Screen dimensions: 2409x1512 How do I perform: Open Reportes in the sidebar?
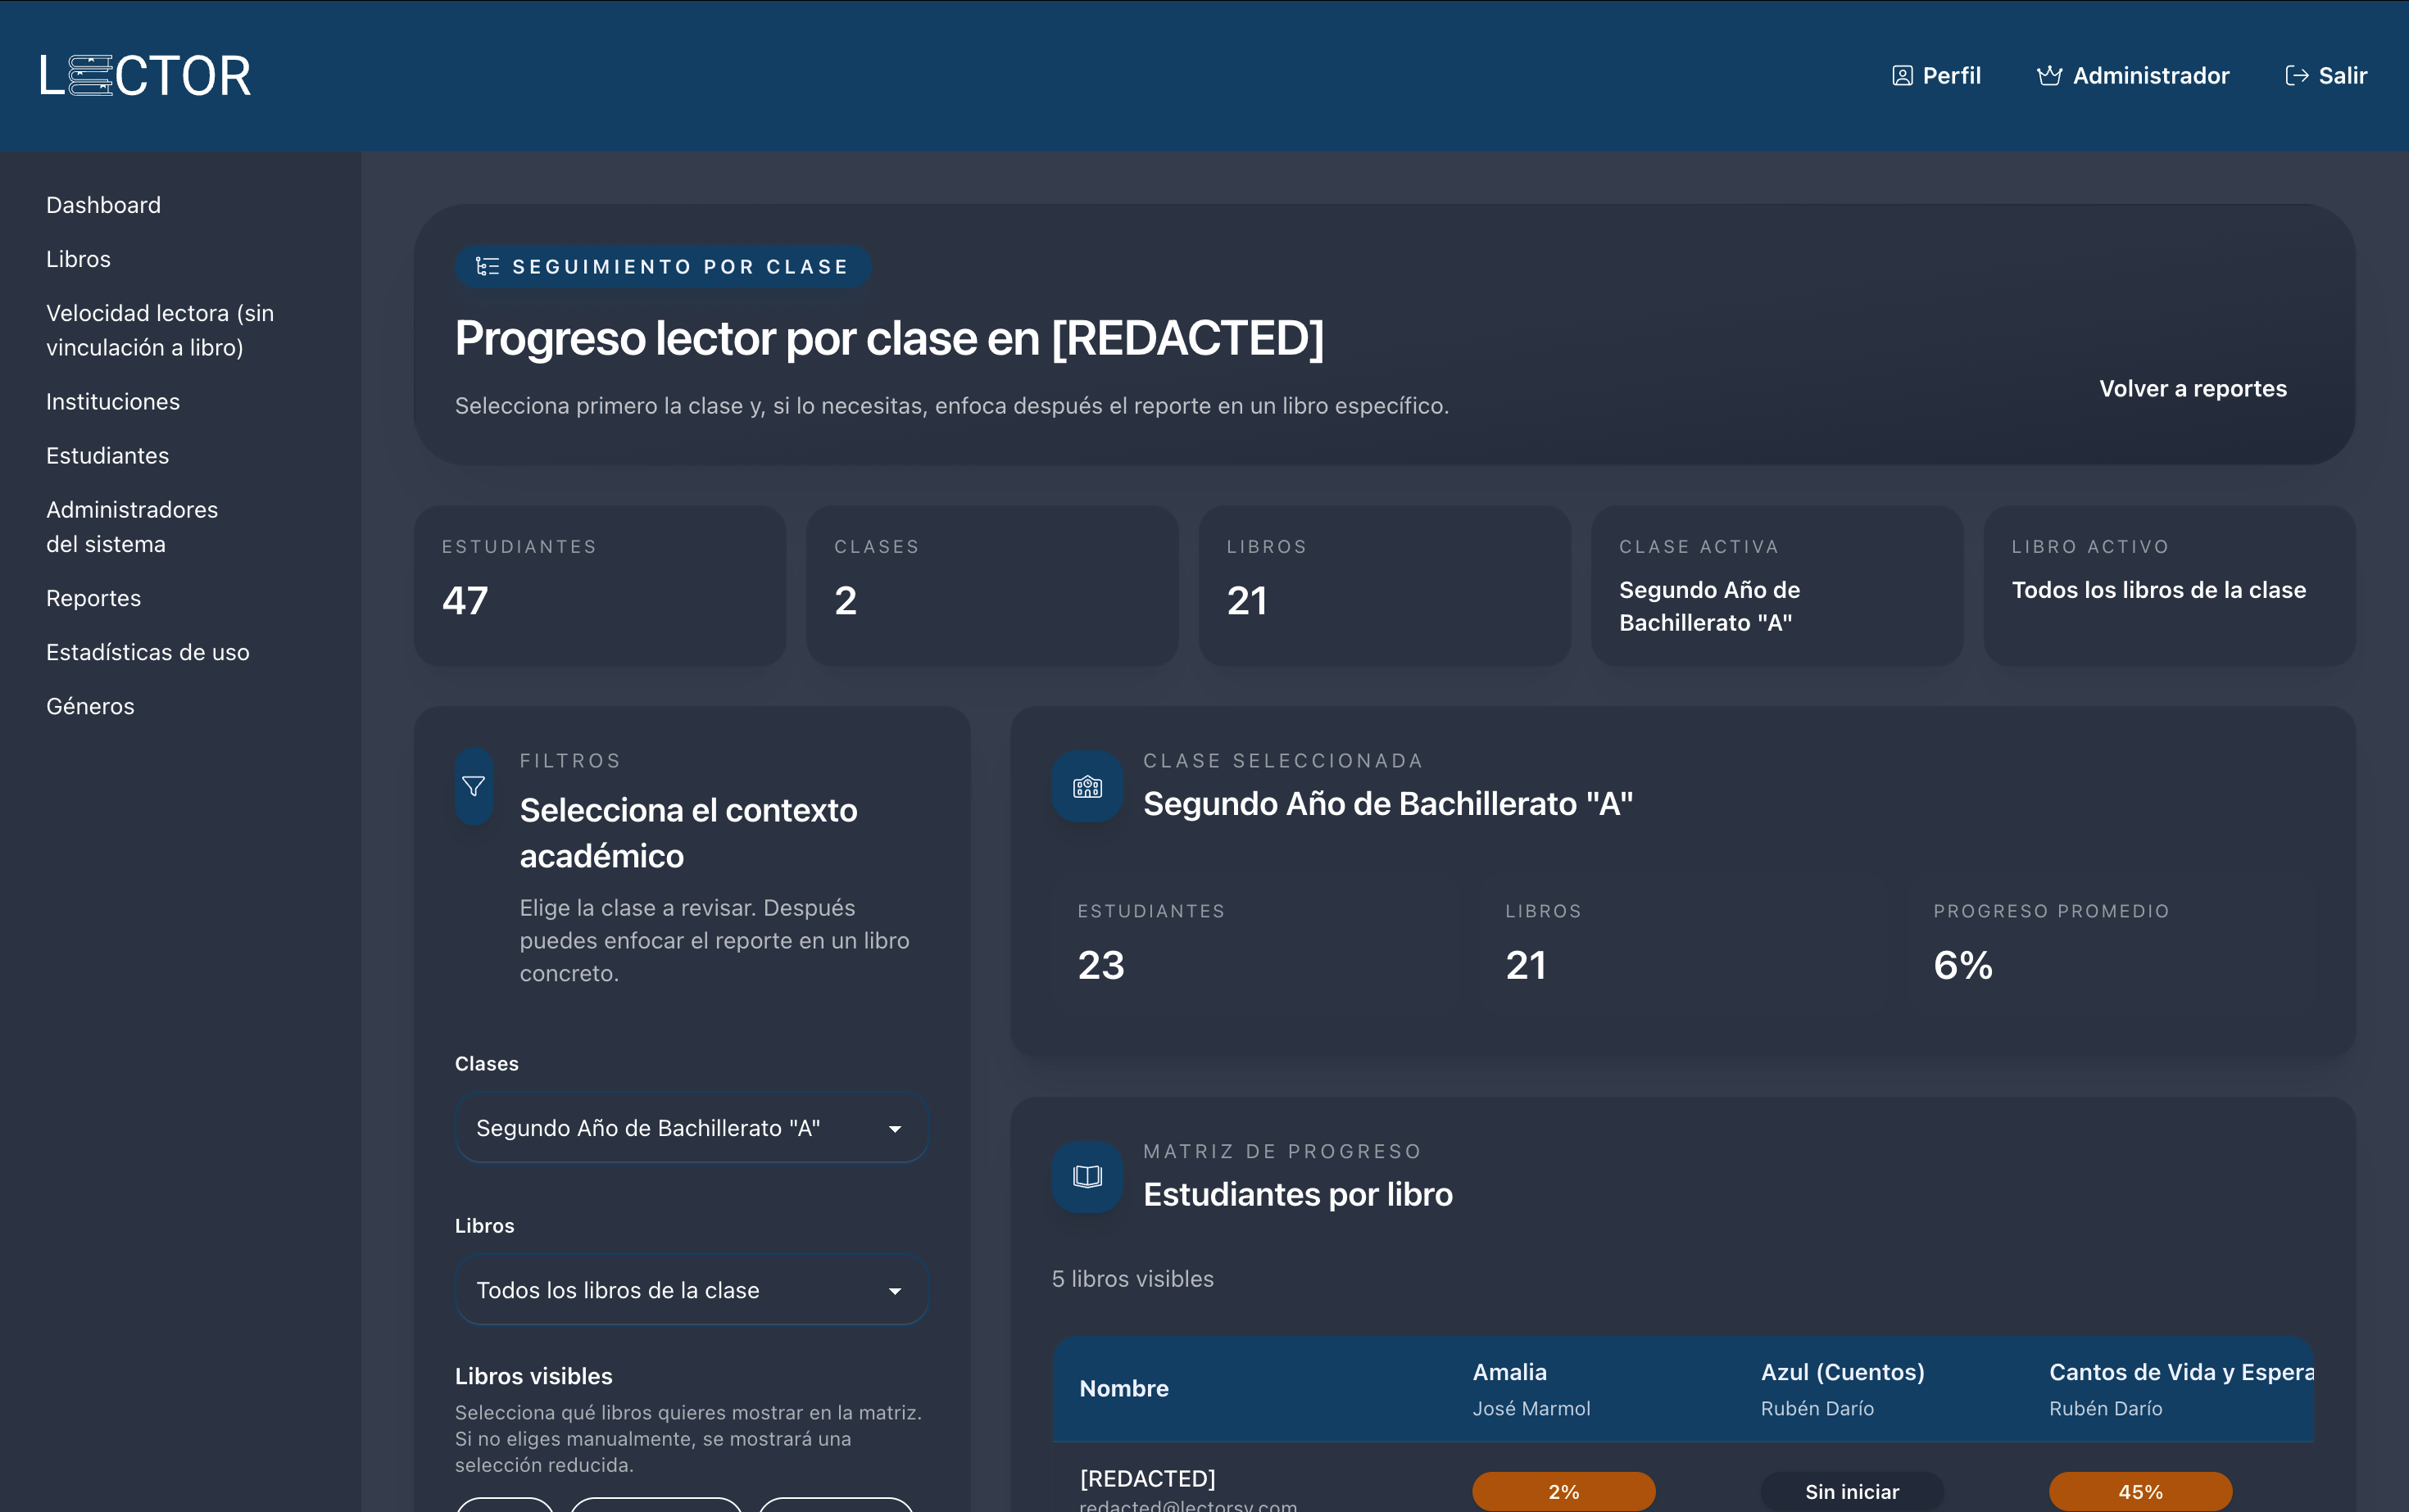pyautogui.click(x=93, y=598)
